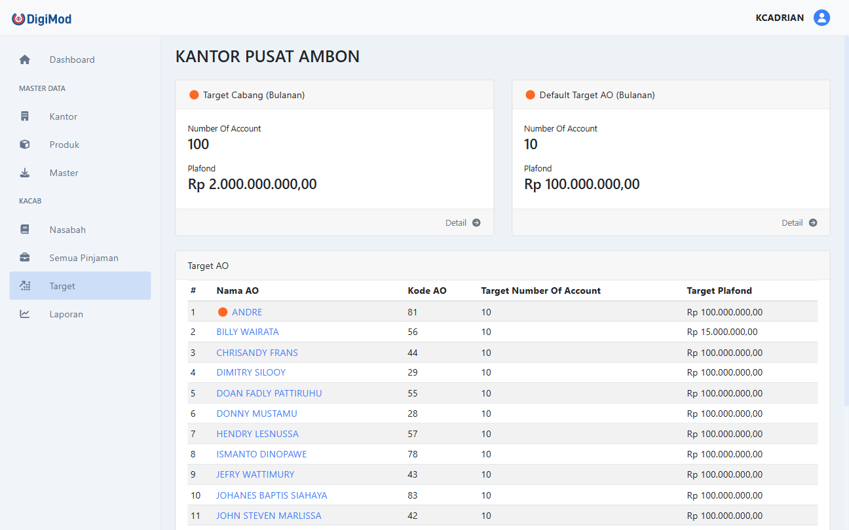This screenshot has width=849, height=530.
Task: Click the Semua Pinjaman briefcase icon
Action: point(25,258)
